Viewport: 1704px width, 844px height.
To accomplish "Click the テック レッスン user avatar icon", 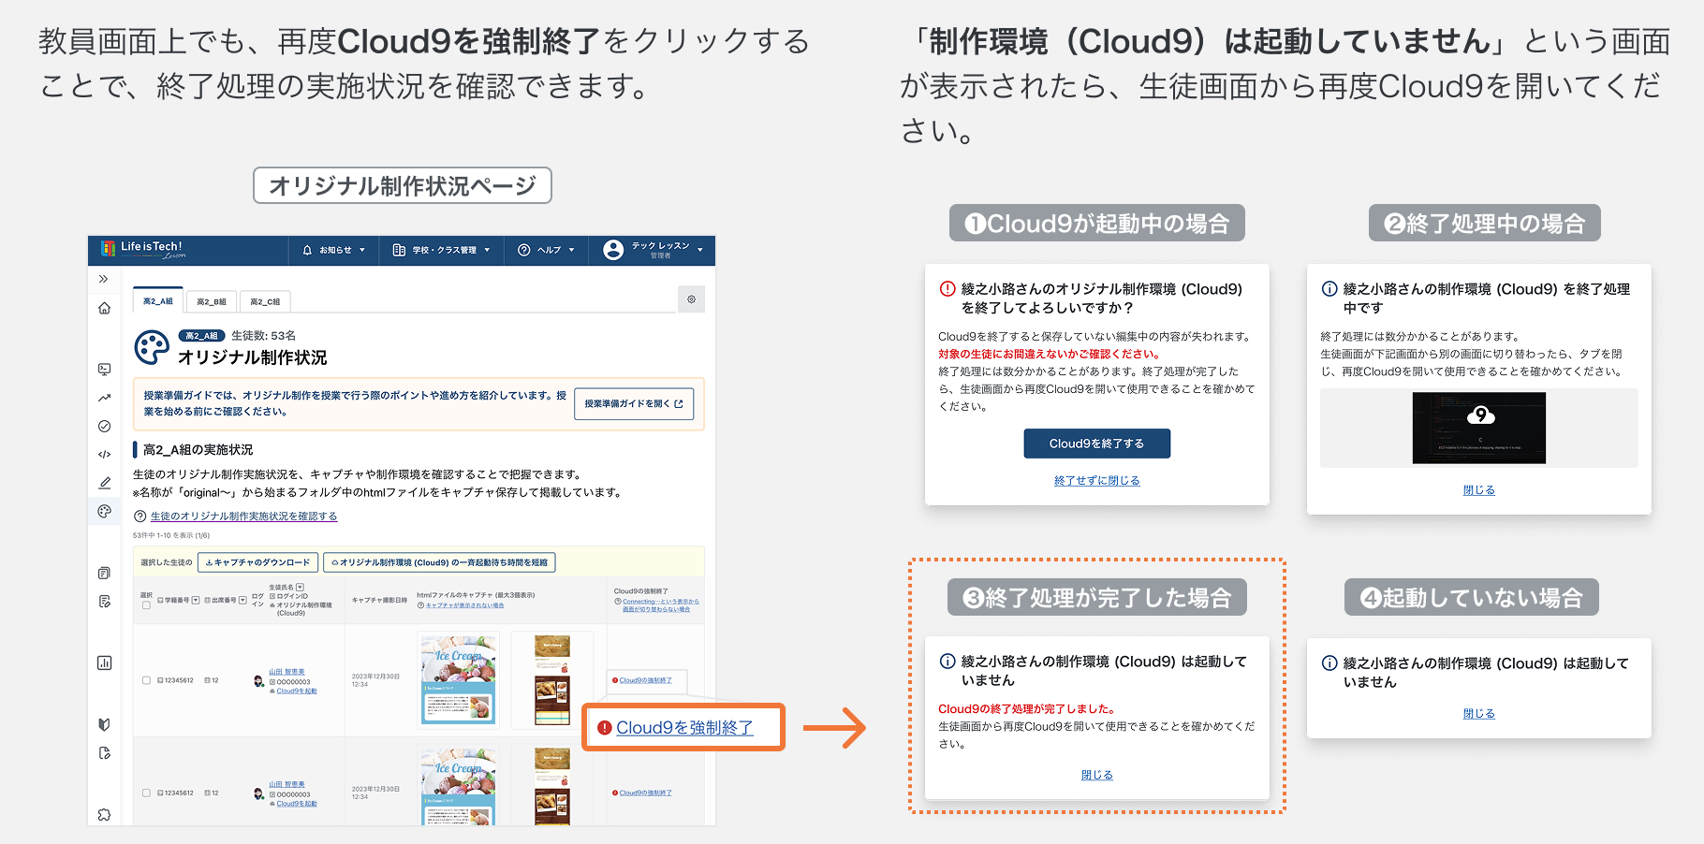I will click(613, 250).
